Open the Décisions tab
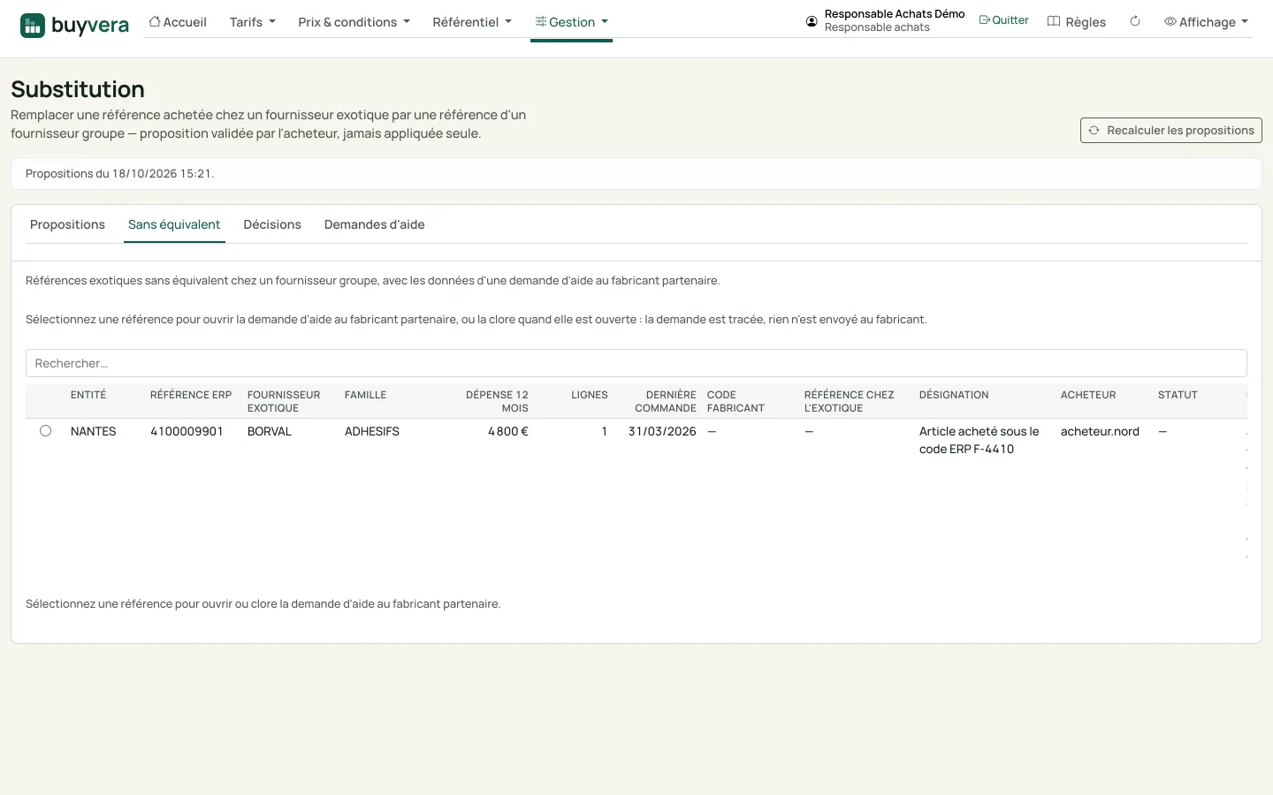This screenshot has width=1273, height=795. (272, 224)
